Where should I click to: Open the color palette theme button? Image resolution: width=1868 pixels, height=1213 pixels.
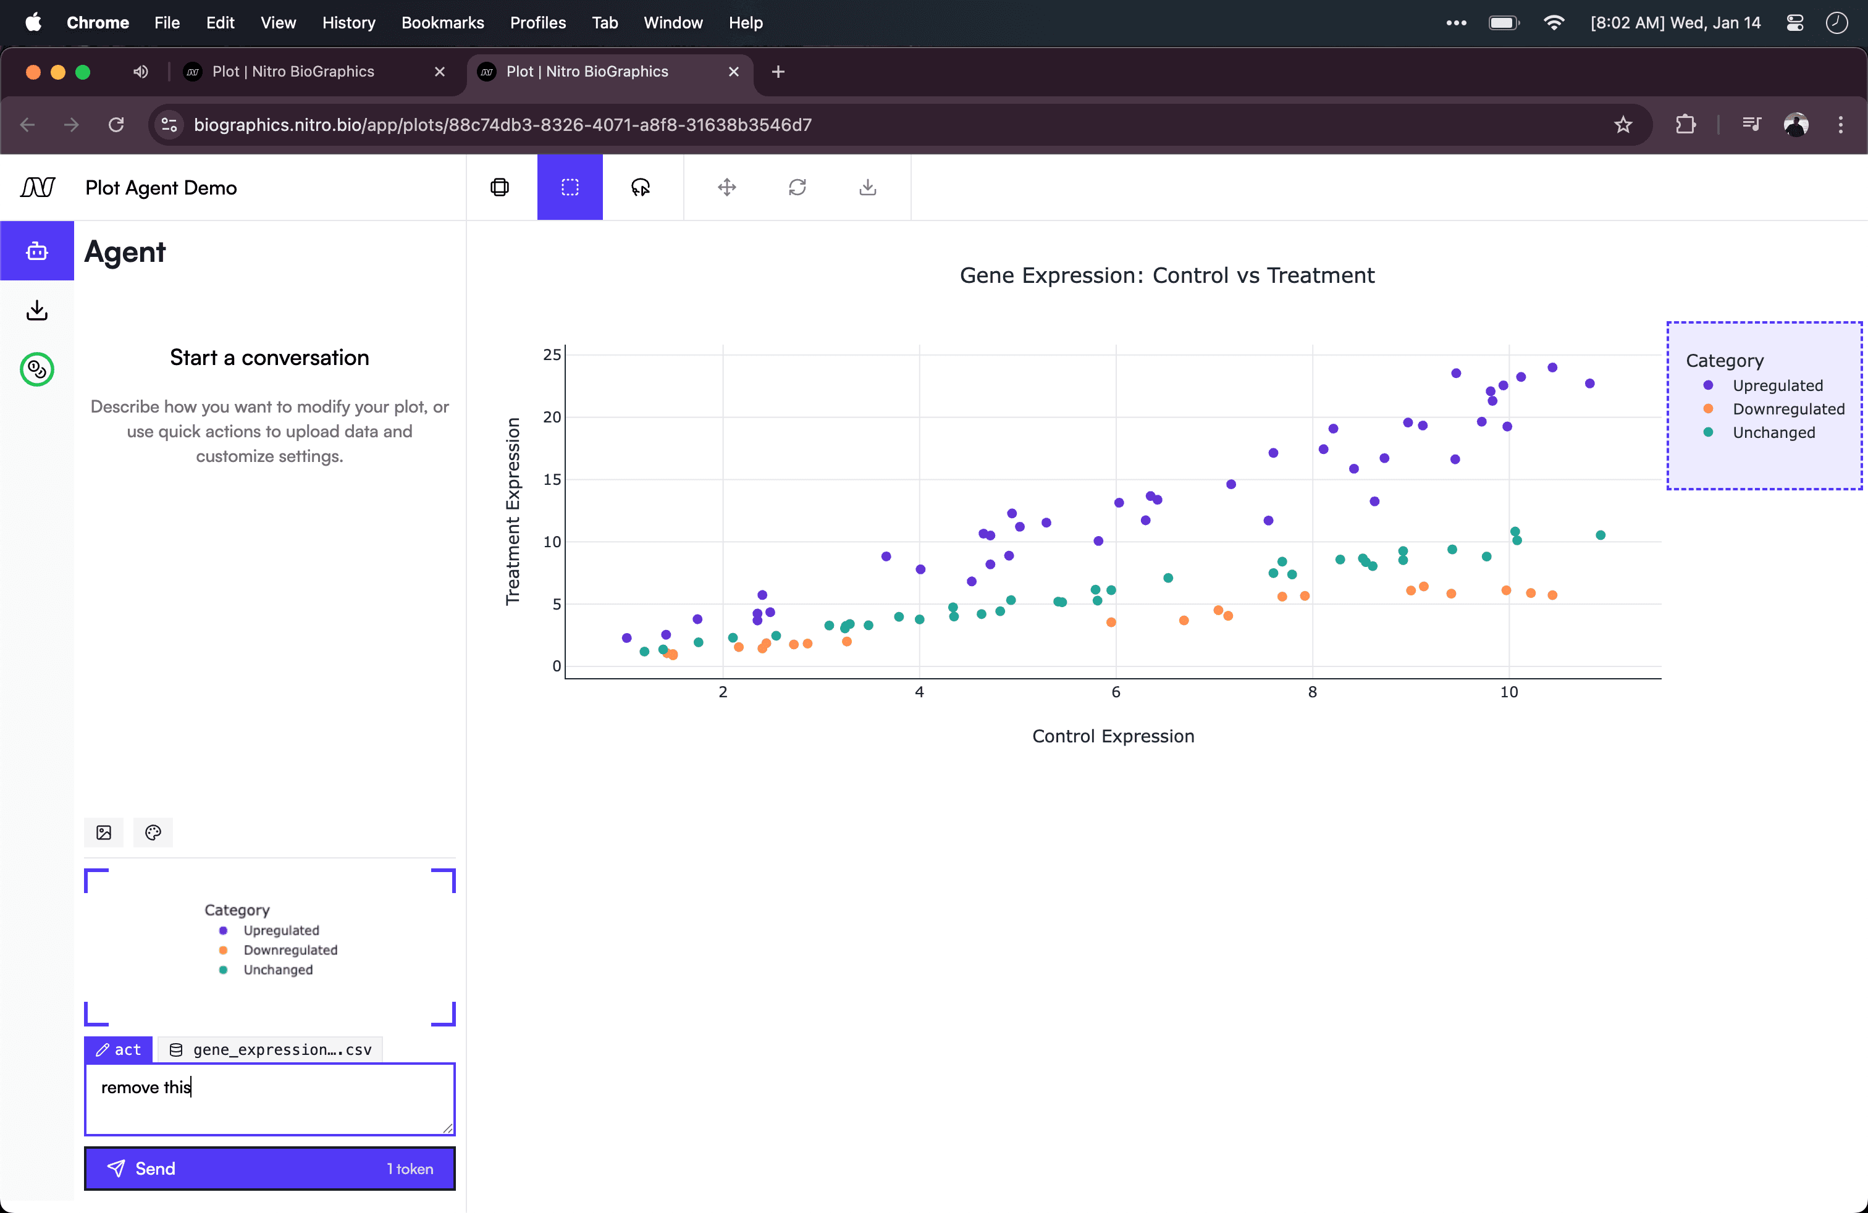click(x=153, y=833)
